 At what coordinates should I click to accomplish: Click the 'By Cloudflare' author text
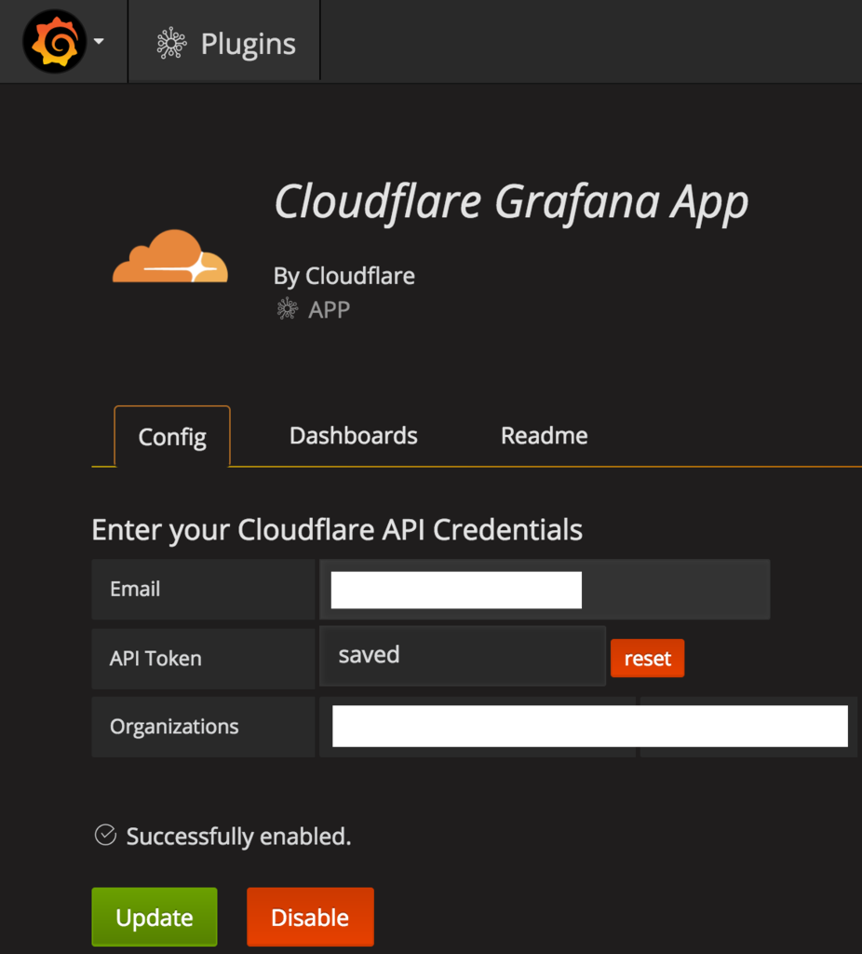pos(344,276)
